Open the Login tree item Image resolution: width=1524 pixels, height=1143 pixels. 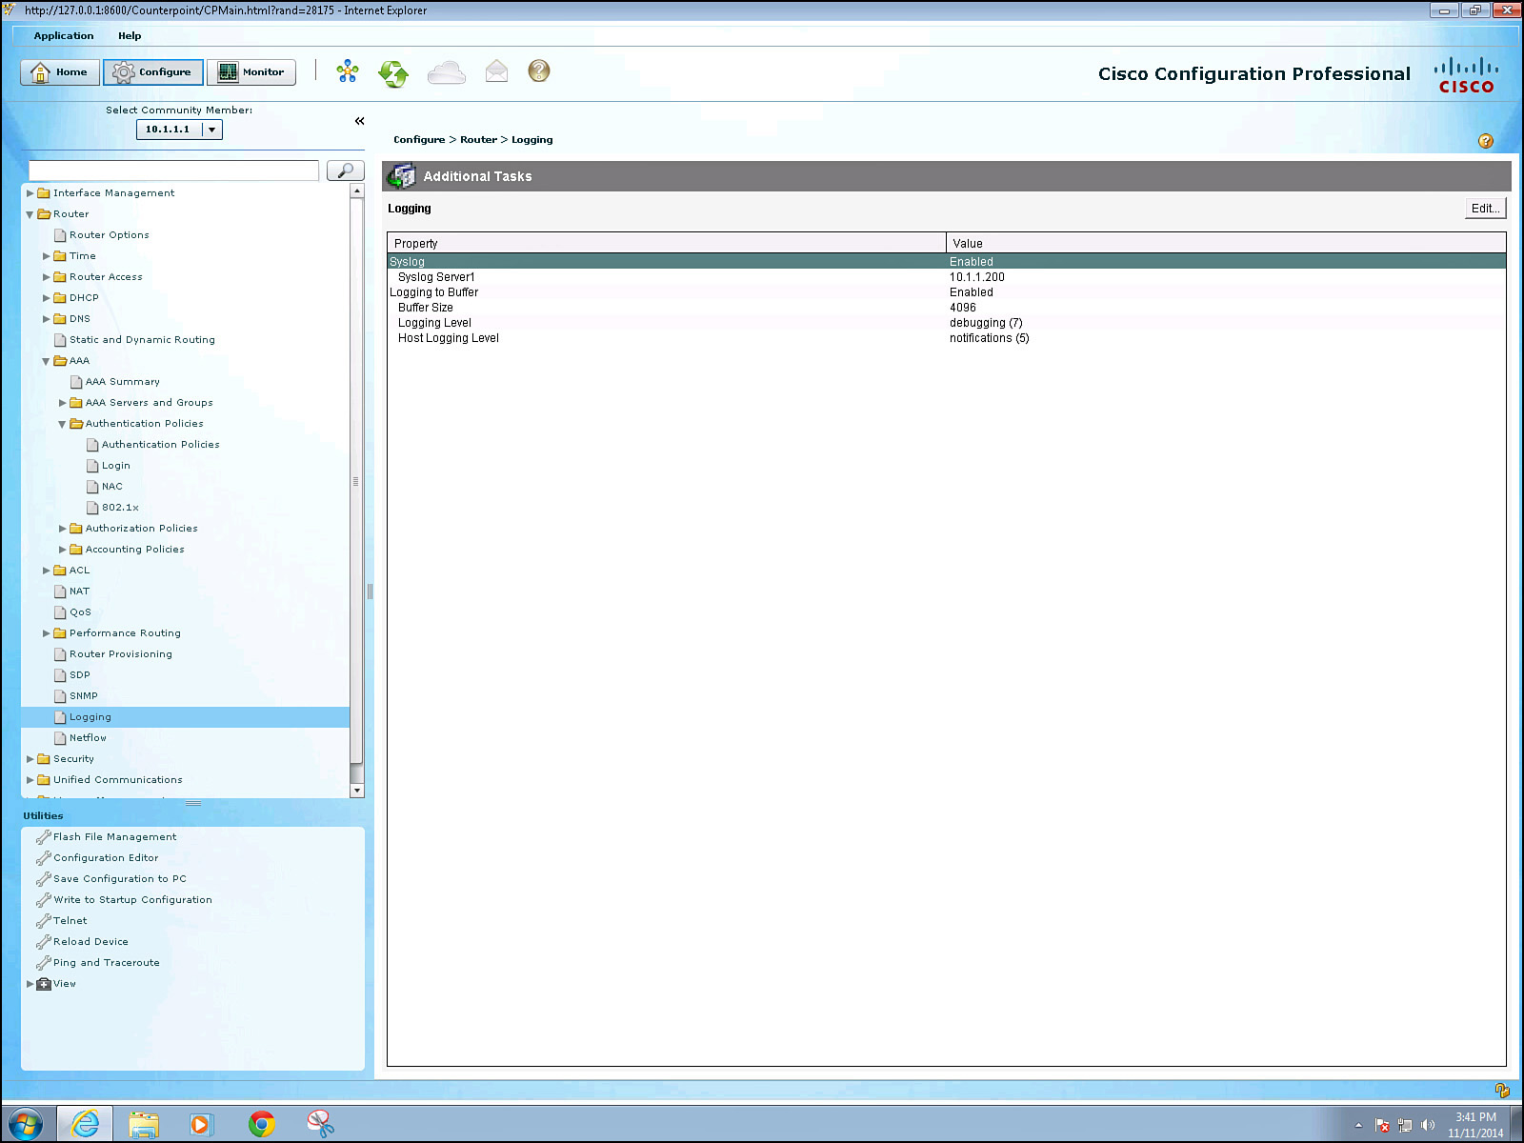[x=115, y=466]
